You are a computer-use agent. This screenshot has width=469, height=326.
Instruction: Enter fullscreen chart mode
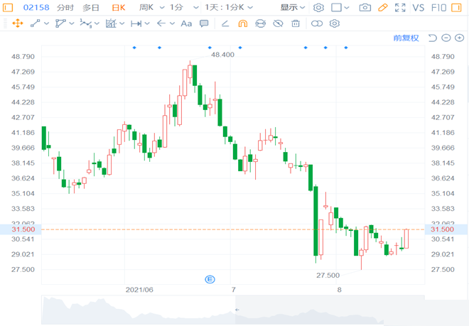point(401,7)
